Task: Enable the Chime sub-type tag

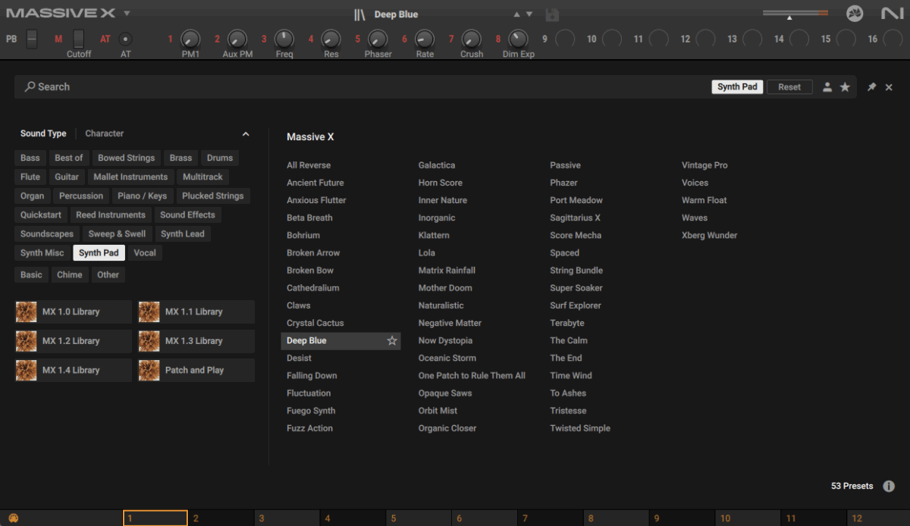Action: point(70,275)
